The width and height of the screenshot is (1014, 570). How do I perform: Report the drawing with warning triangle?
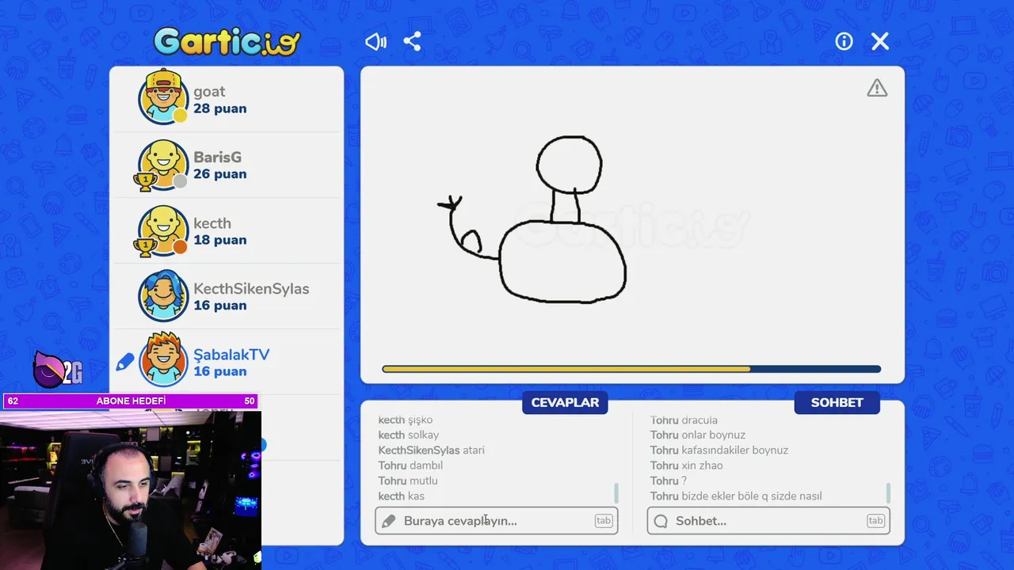click(x=877, y=88)
